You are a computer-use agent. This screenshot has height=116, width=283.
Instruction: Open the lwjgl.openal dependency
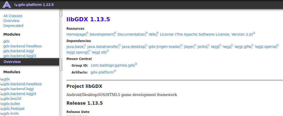[x=266, y=47]
